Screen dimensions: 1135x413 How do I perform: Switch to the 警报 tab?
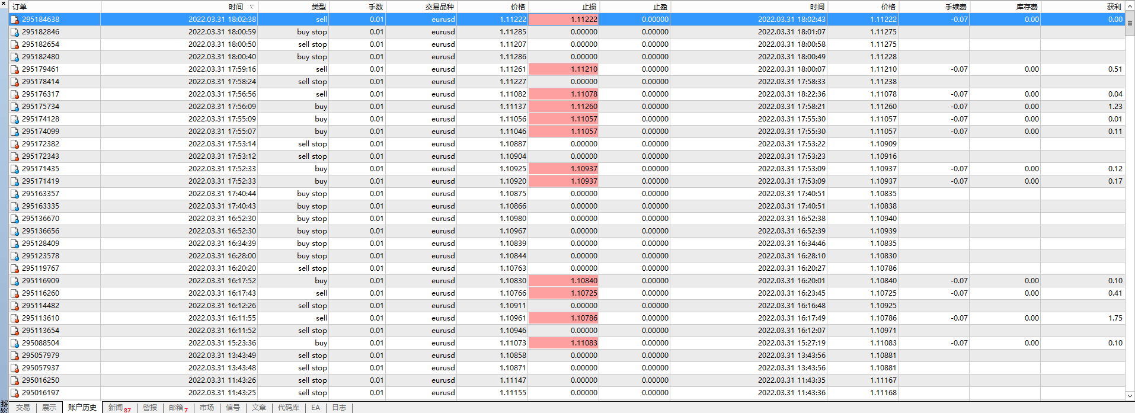[150, 408]
